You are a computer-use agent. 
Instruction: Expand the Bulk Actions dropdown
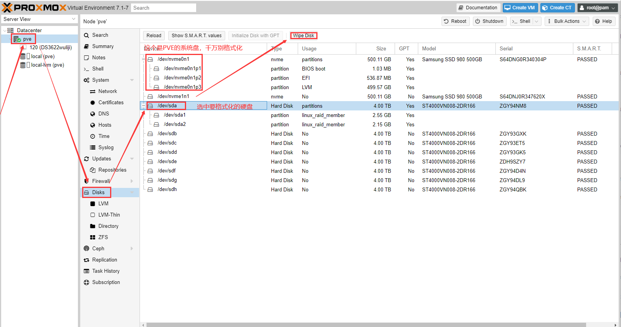click(x=566, y=21)
